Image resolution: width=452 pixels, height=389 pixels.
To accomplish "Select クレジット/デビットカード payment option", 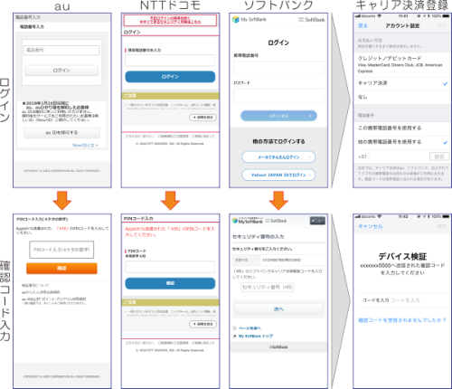I will point(402,64).
